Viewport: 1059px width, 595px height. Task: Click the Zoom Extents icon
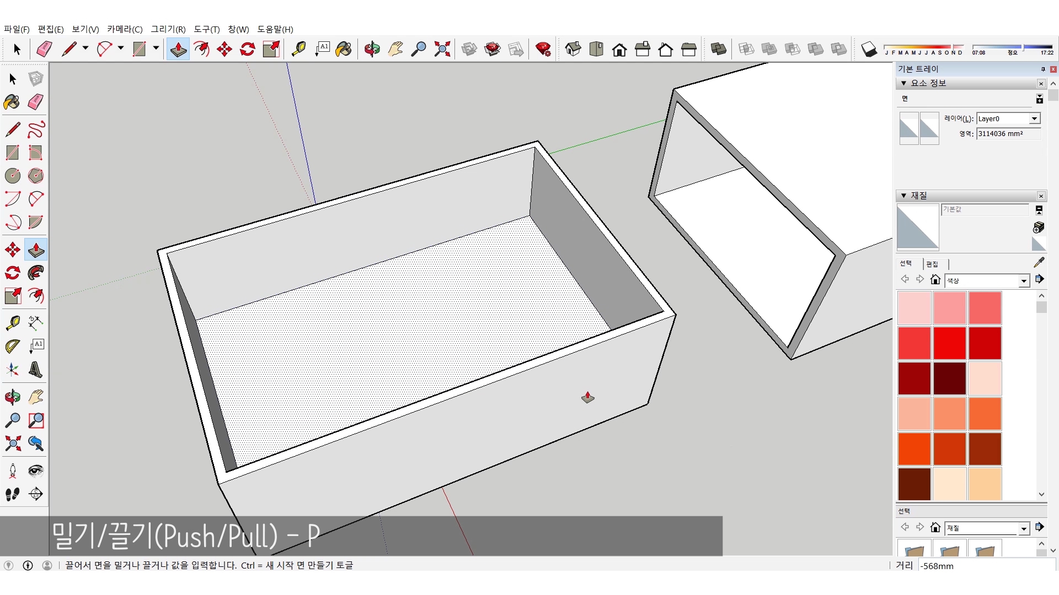click(12, 443)
